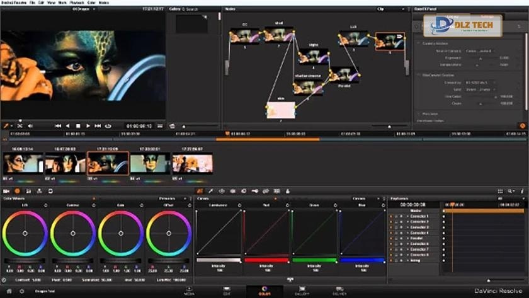Select the pink skin node
The image size is (529, 298).
[281, 110]
